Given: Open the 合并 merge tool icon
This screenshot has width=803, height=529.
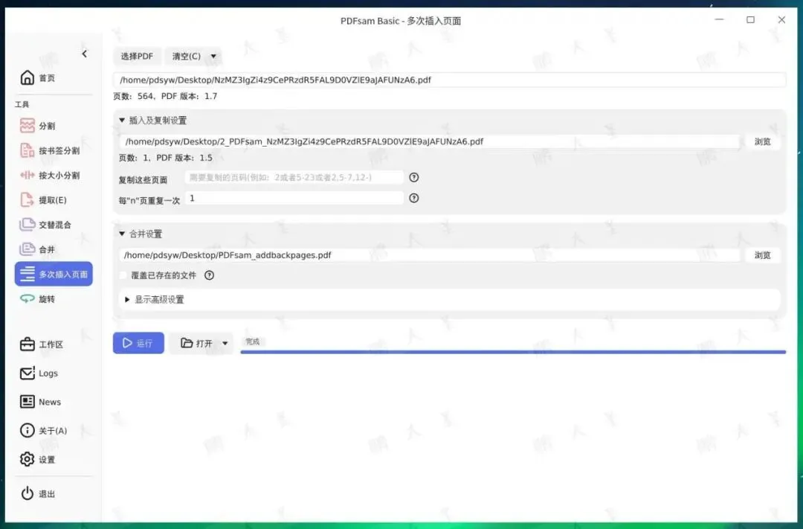Looking at the screenshot, I should tap(28, 250).
